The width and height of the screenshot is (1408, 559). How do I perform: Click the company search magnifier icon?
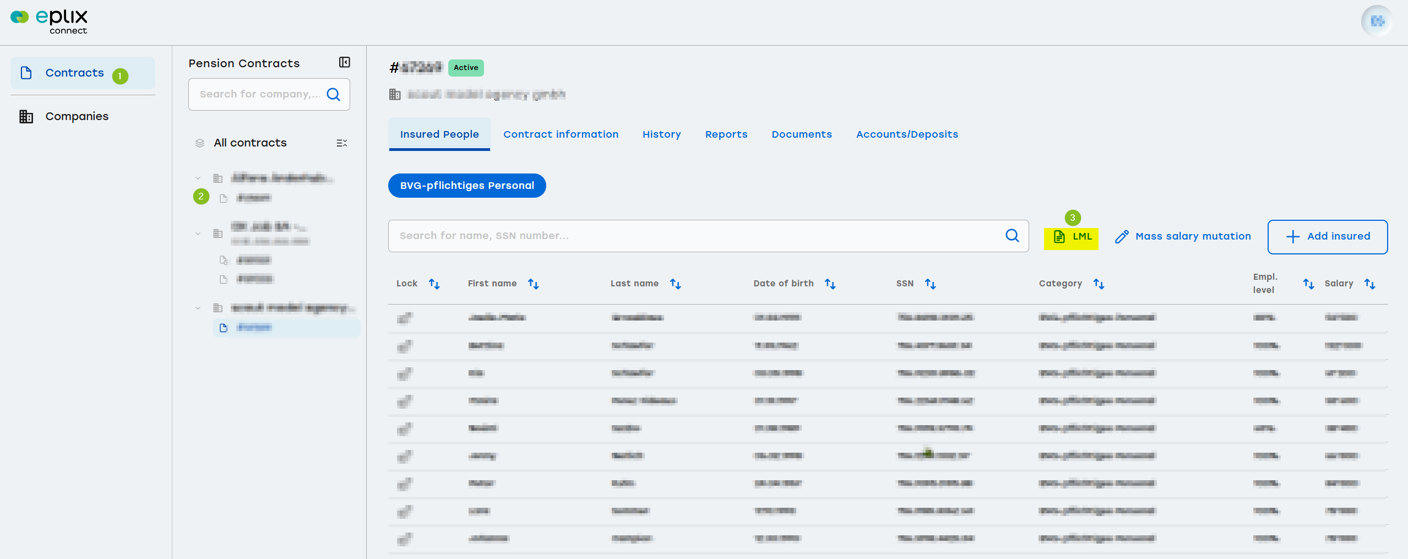coord(334,94)
